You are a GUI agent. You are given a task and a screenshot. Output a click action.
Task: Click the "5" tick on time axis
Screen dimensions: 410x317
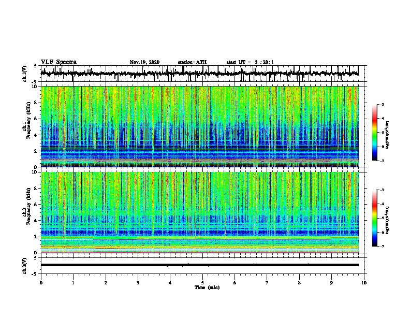coord(202,283)
